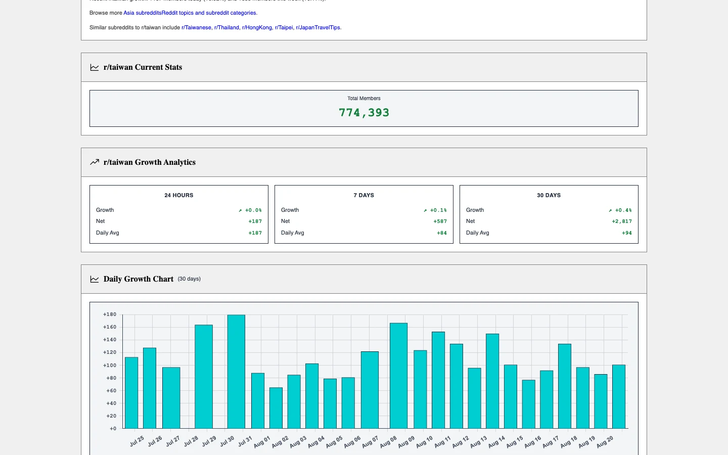Click the 24 Hours Net value +187
This screenshot has height=455, width=728.
click(x=255, y=221)
